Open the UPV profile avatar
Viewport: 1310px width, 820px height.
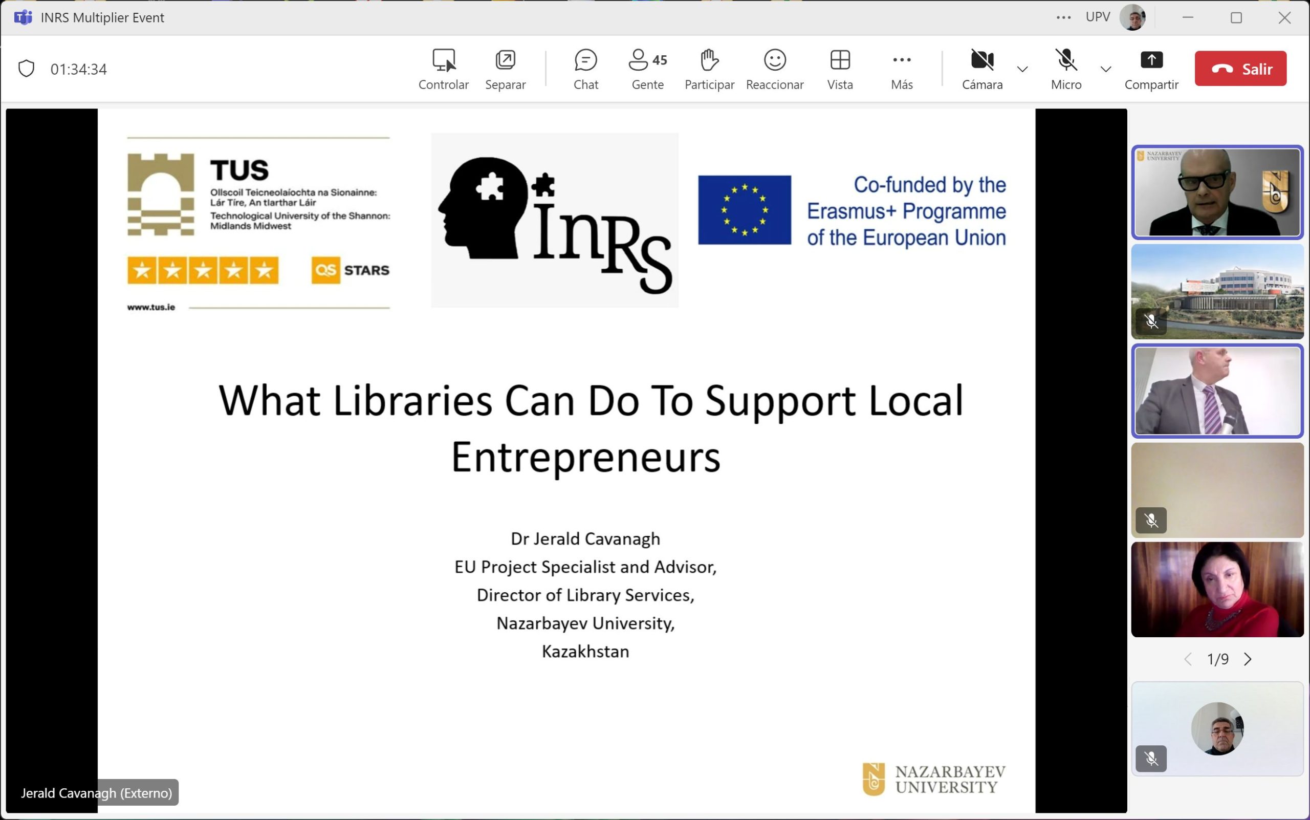(1132, 17)
